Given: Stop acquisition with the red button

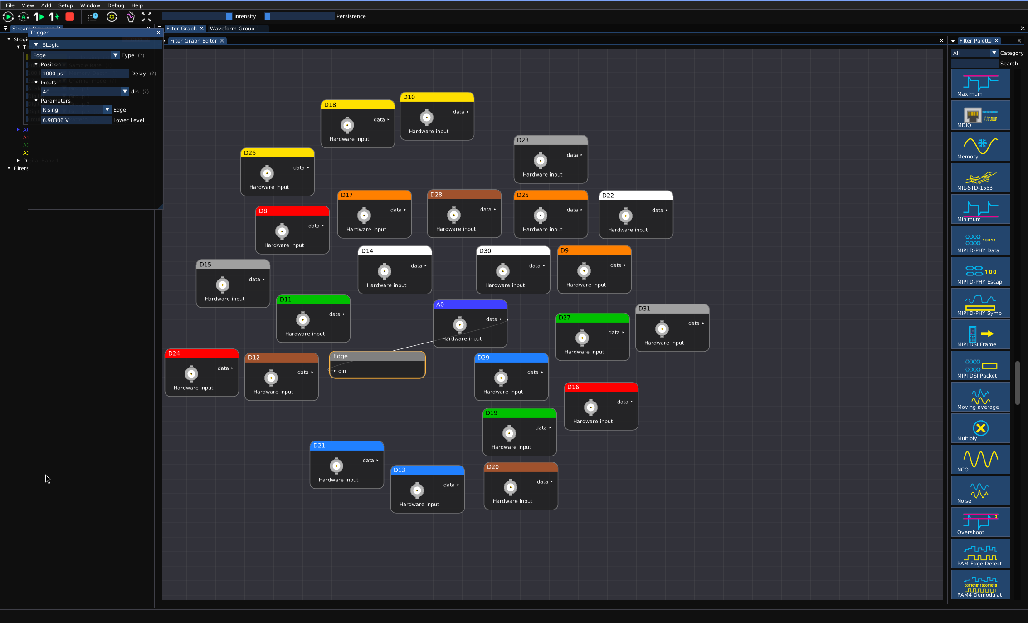Looking at the screenshot, I should coord(70,17).
